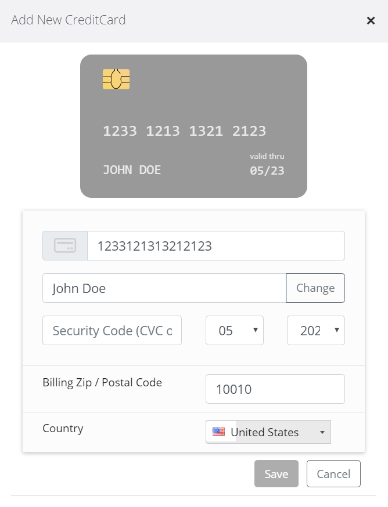
Task: Click the Billing Zip field containing 10010
Action: click(x=275, y=389)
